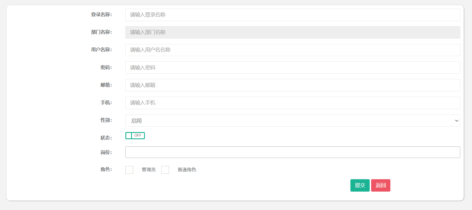The height and width of the screenshot is (210, 472).
Task: Click the 邮箱 label text
Action: pos(106,85)
